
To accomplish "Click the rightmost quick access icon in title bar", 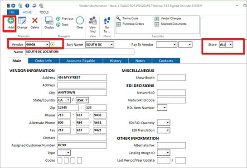I will click(x=41, y=6).
